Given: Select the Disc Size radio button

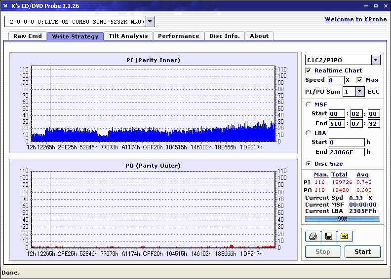Looking at the screenshot, I should (309, 164).
